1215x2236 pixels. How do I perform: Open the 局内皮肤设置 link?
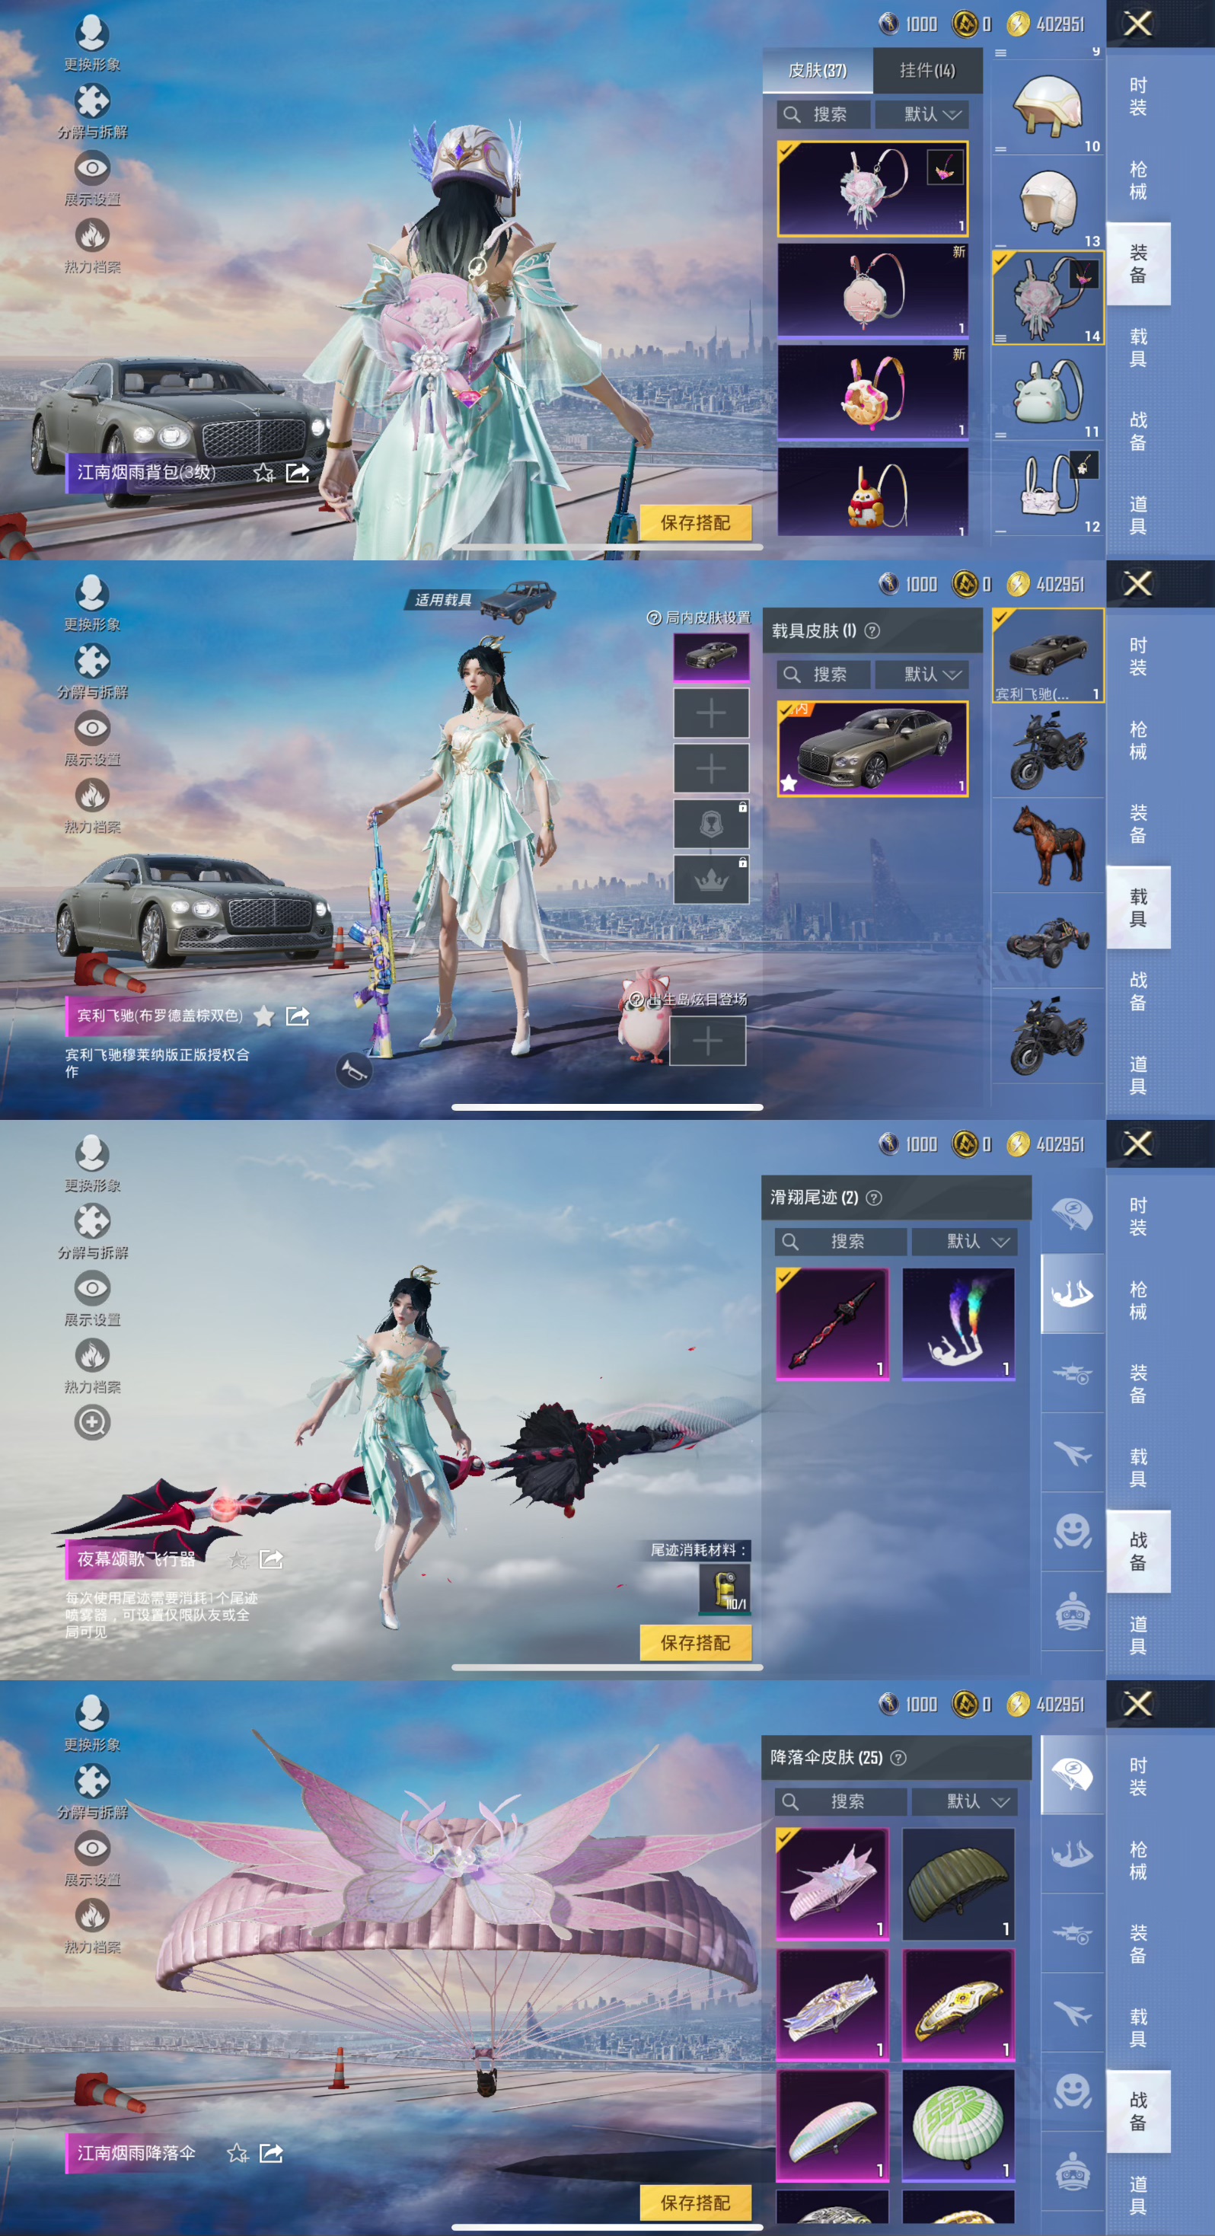[x=700, y=617]
